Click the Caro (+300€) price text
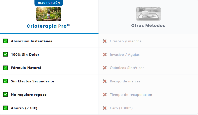Viewport: 198px width, 115px height. point(121,108)
